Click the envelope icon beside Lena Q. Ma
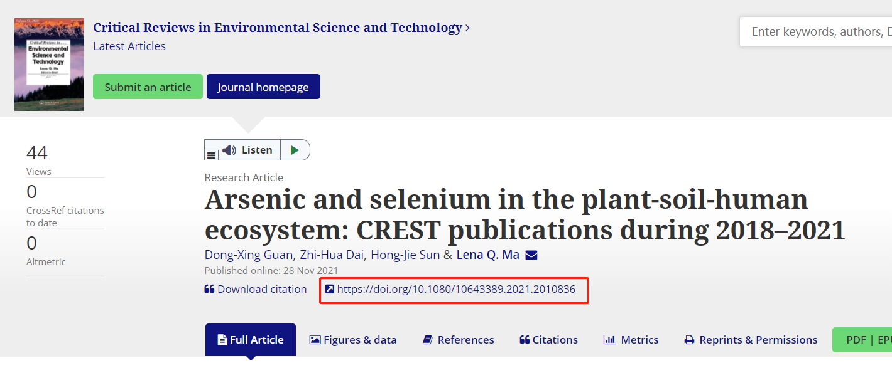892x368 pixels. [x=531, y=255]
